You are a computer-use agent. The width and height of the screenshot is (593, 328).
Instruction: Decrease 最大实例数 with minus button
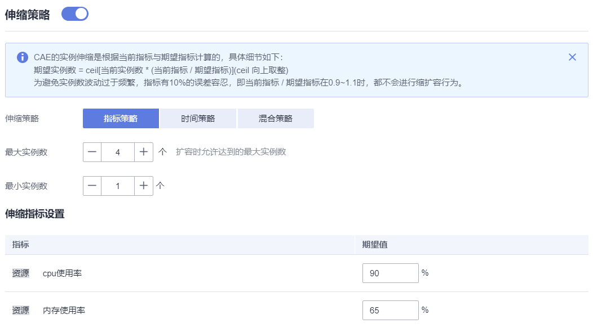pyautogui.click(x=92, y=152)
